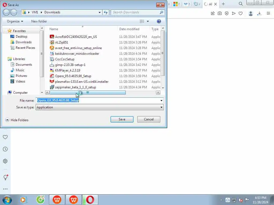Click the view style icon
Viewport: 274px width, 205px height.
[x=142, y=21]
